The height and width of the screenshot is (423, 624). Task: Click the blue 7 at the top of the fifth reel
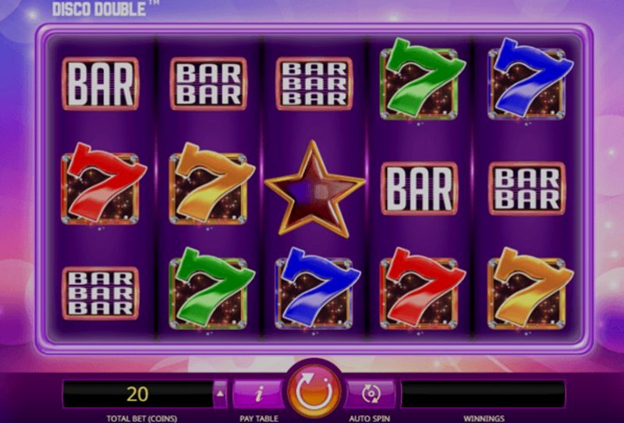pyautogui.click(x=530, y=79)
